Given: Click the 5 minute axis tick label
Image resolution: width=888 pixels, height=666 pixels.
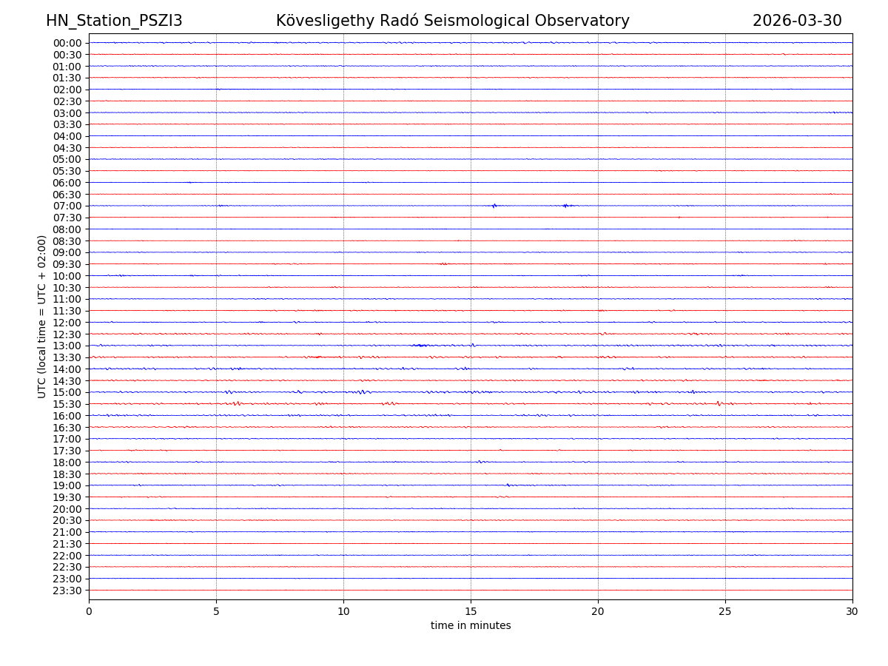Looking at the screenshot, I should click(x=216, y=612).
